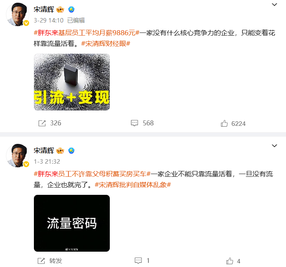
Task: Open hashtag 宋清辉批判自媒体乱象
Action: (x=133, y=185)
